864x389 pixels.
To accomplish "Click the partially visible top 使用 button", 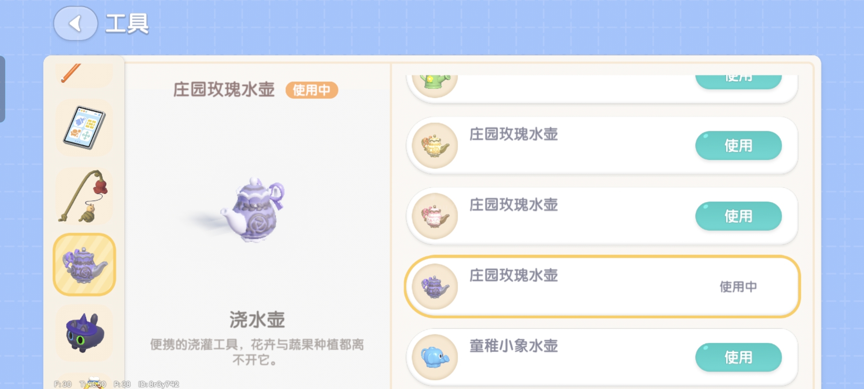I will click(x=738, y=81).
